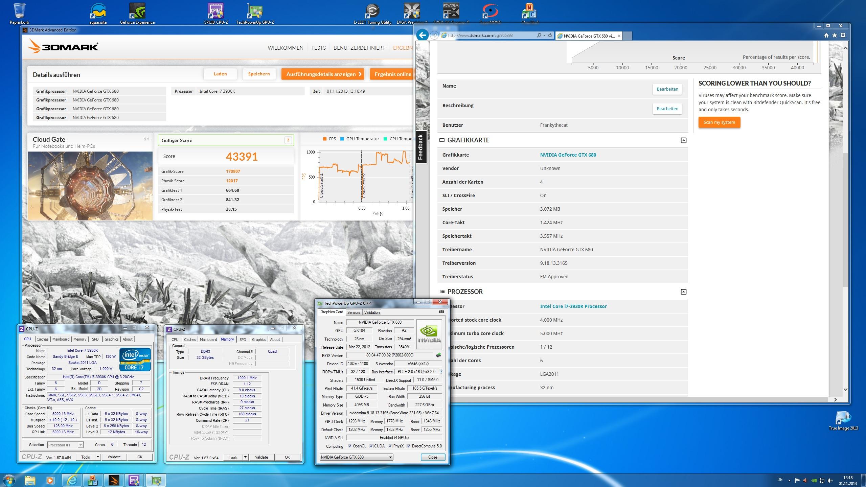Click the Bus Interface question mark in GPU-Z

pyautogui.click(x=441, y=372)
